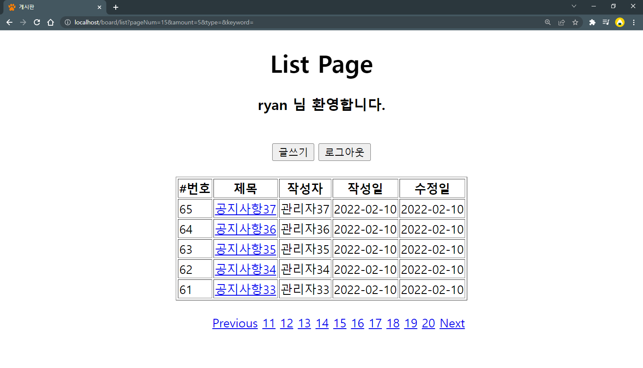The height and width of the screenshot is (368, 643).
Task: Click the 로그아웃 button
Action: point(344,152)
